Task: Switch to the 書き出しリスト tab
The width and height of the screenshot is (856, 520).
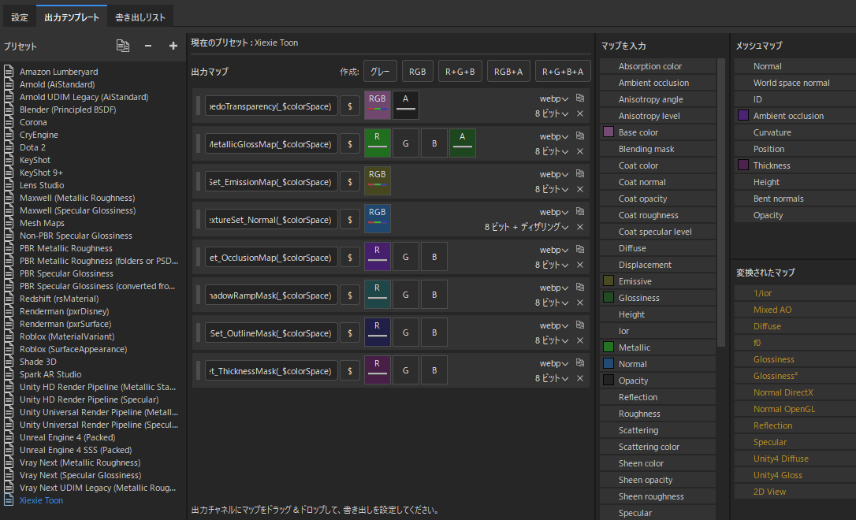Action: click(x=140, y=17)
